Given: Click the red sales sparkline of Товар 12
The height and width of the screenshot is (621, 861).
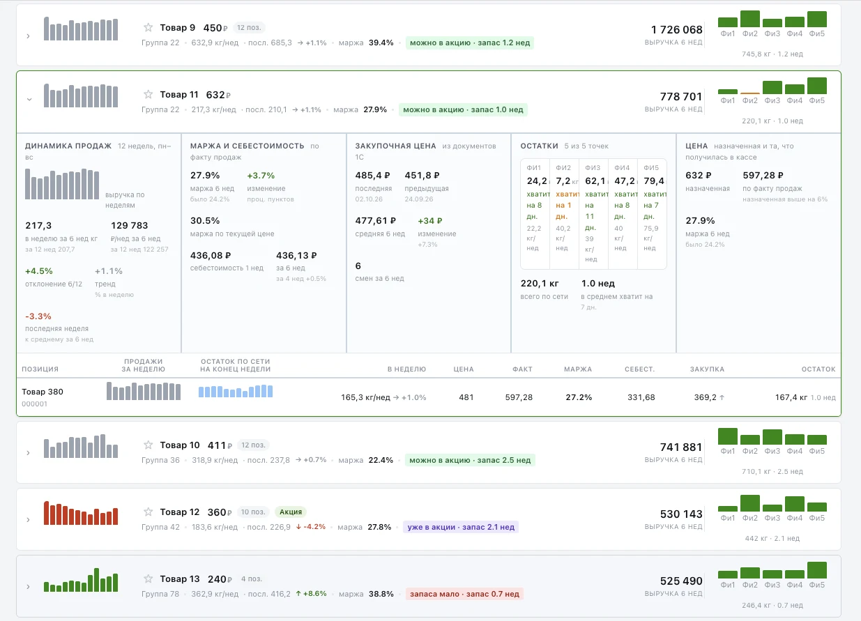Looking at the screenshot, I should point(81,512).
